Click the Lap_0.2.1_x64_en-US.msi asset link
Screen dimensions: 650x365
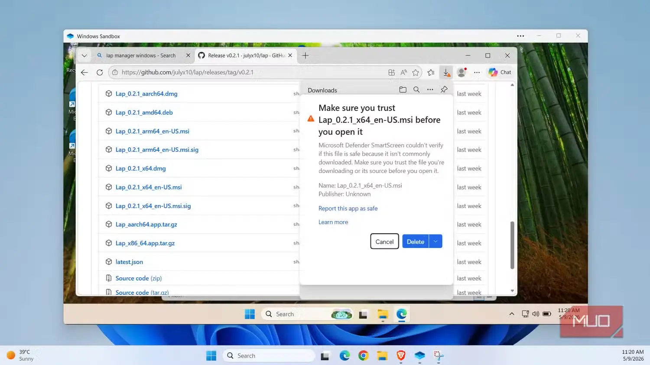(x=149, y=187)
